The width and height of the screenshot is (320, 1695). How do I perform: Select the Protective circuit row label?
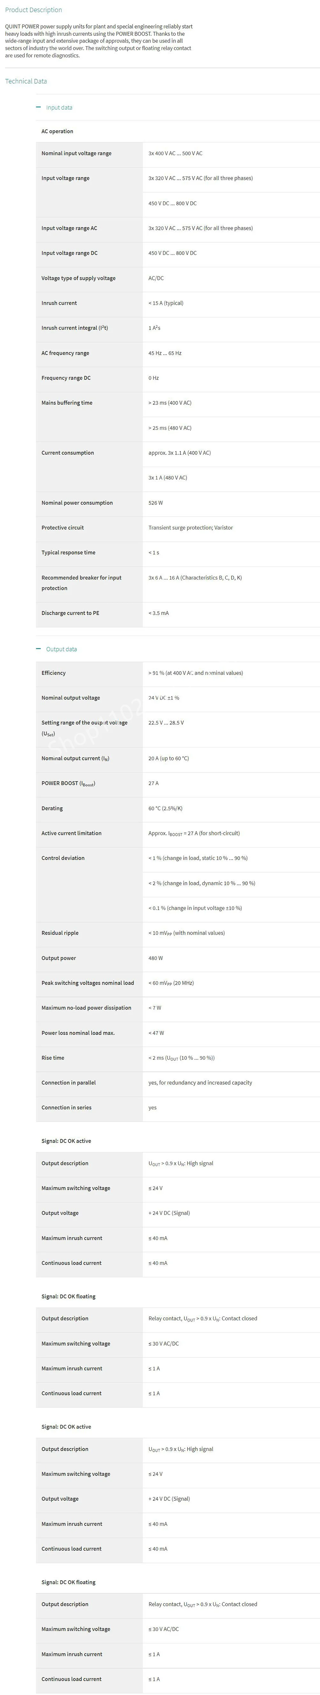click(x=62, y=528)
